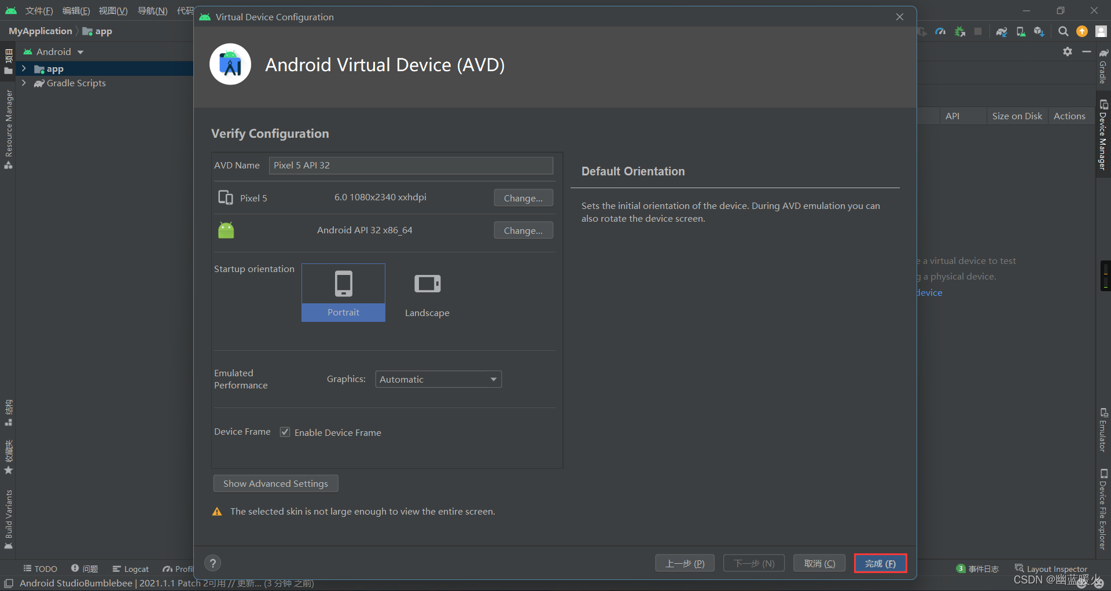1111x591 pixels.
Task: Open the Device Manager side tab
Action: click(x=1103, y=135)
